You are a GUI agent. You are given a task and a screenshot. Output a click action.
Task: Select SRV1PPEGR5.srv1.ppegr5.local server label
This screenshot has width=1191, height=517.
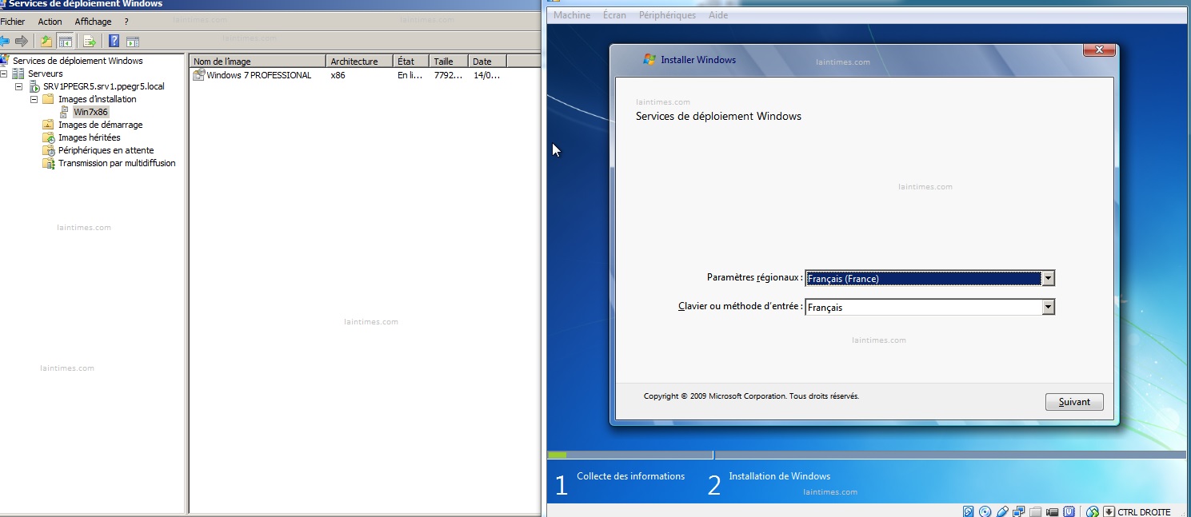(x=104, y=86)
